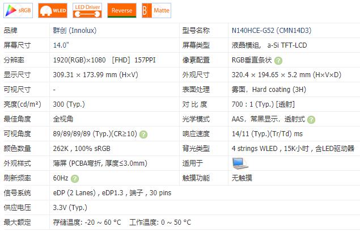Click the 光学模式 label
Image resolution: width=360 pixels, height=231 pixels.
pyautogui.click(x=196, y=119)
